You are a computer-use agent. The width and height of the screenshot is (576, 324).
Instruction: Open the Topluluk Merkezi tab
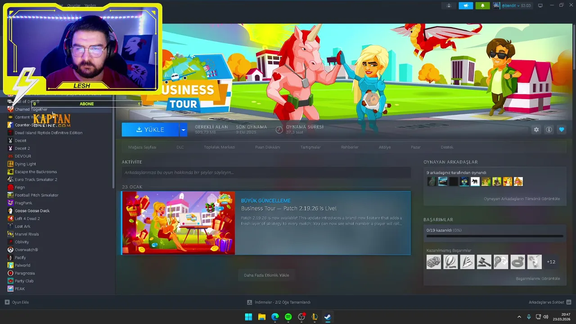pos(219,147)
